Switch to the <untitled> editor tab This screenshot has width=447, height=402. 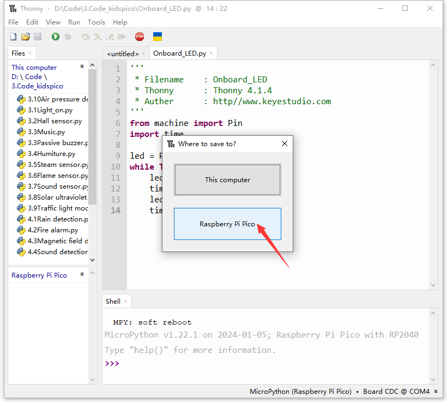pos(123,53)
